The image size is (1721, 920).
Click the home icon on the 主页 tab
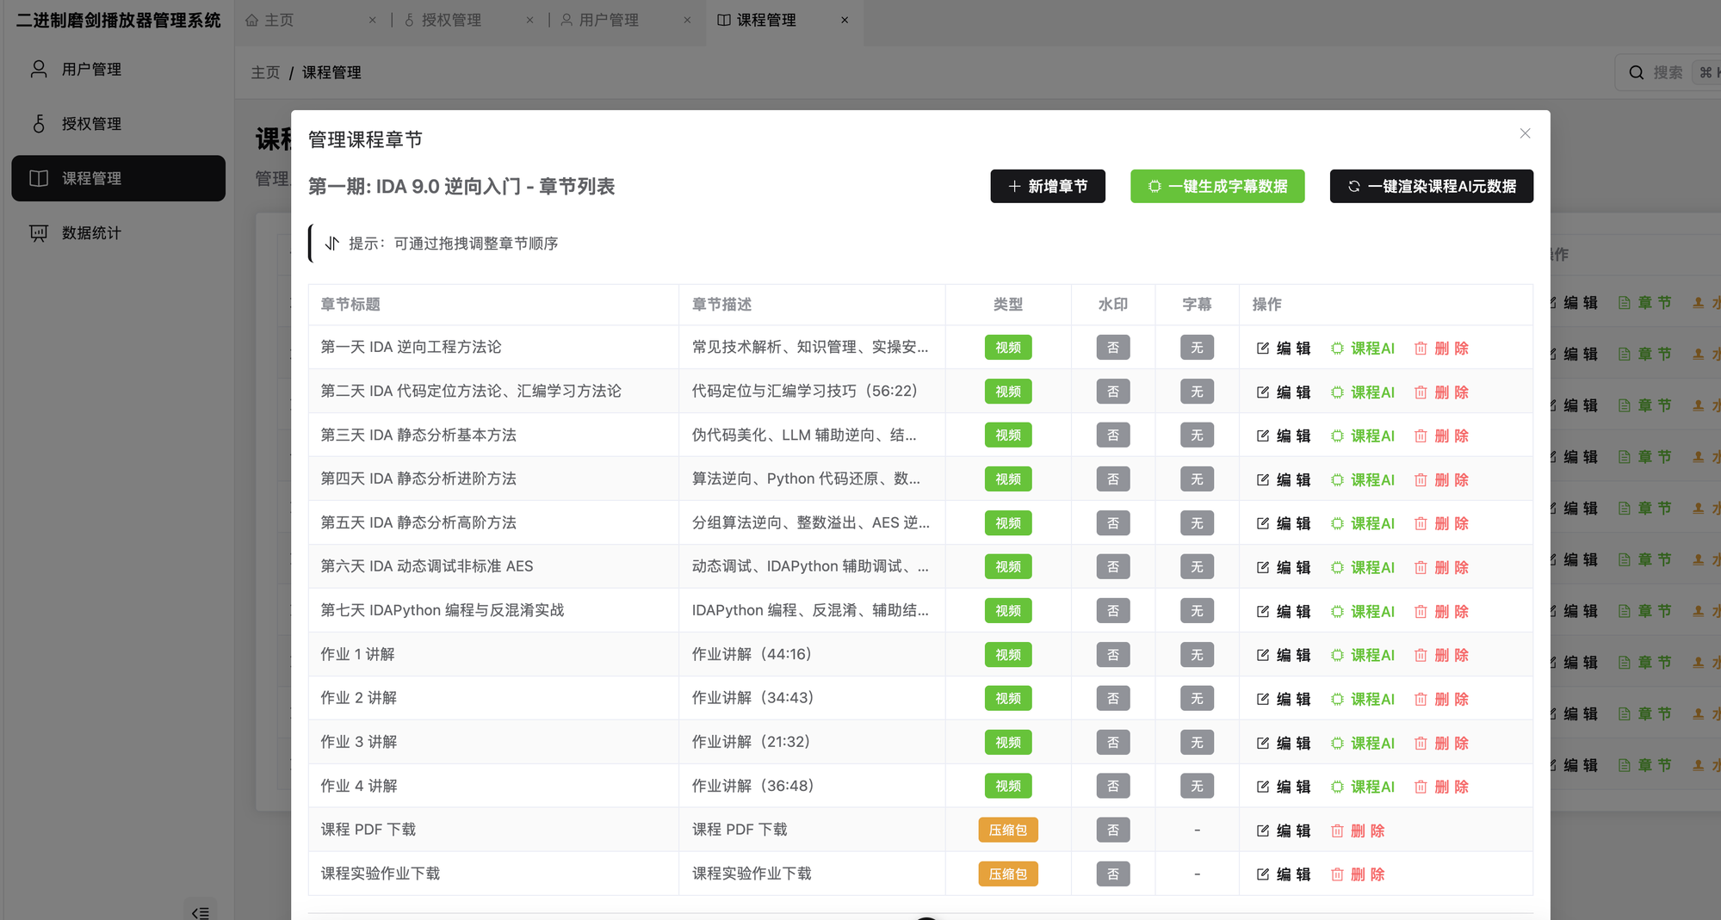click(252, 19)
